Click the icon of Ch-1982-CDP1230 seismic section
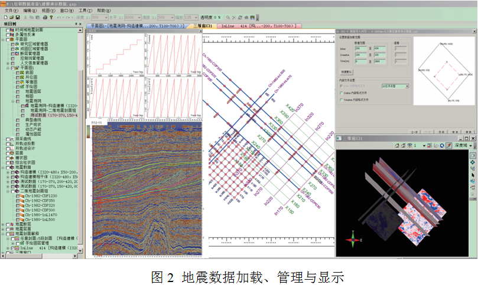The image size is (478, 285). tap(22, 196)
